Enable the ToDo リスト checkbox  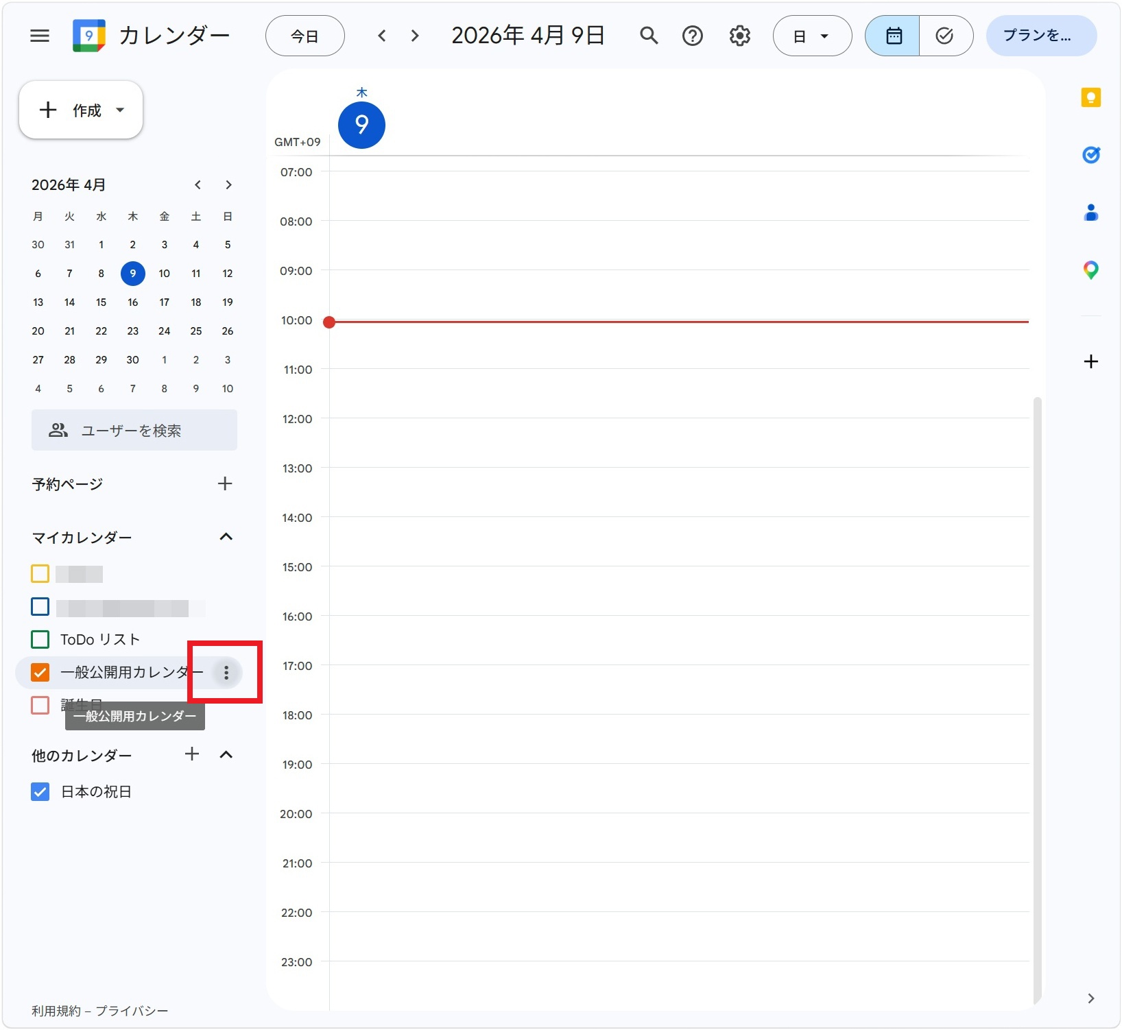[40, 640]
